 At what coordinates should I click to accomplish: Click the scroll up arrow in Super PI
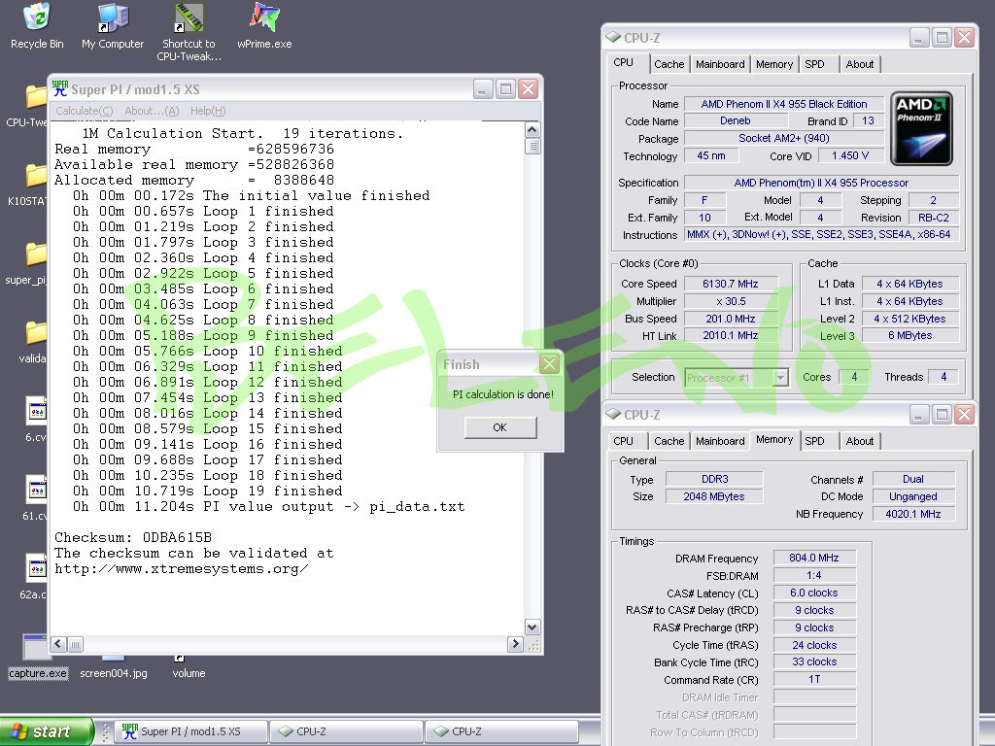click(x=532, y=130)
